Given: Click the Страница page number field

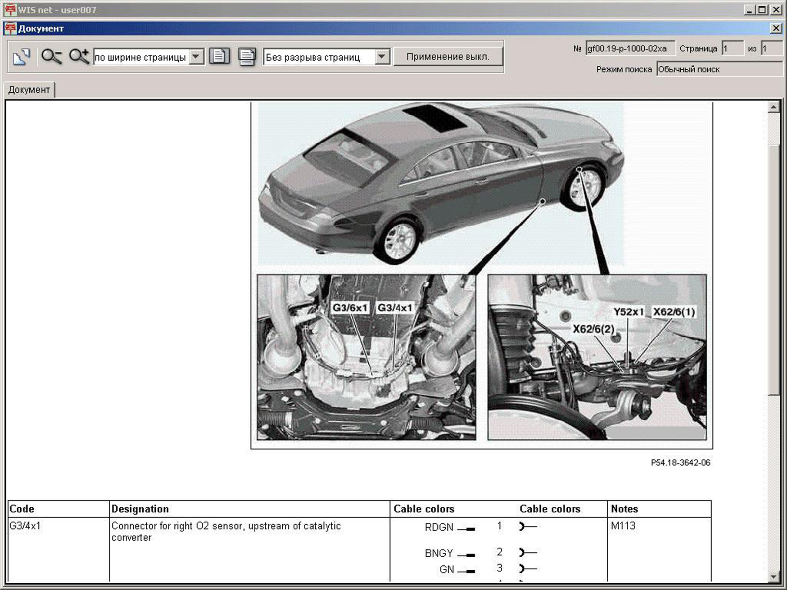Looking at the screenshot, I should [x=732, y=49].
